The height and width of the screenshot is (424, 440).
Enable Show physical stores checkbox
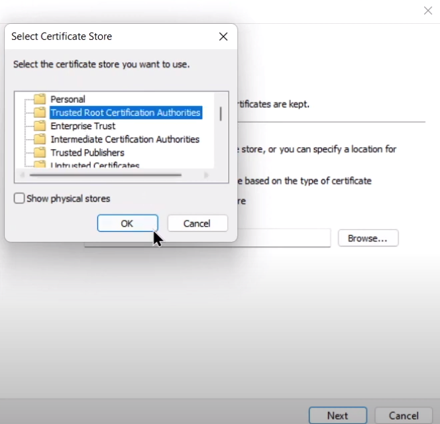tap(19, 198)
